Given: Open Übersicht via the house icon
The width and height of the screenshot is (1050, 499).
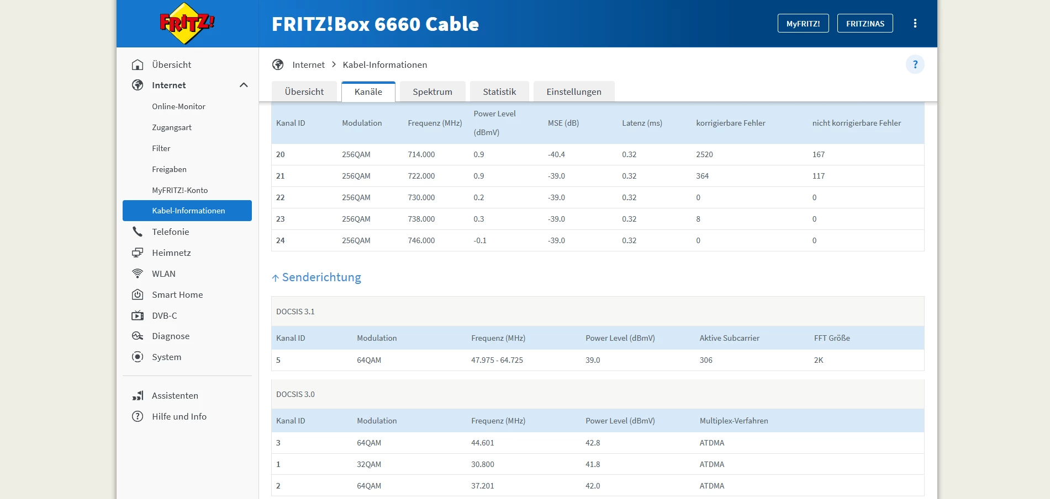Looking at the screenshot, I should (x=138, y=65).
